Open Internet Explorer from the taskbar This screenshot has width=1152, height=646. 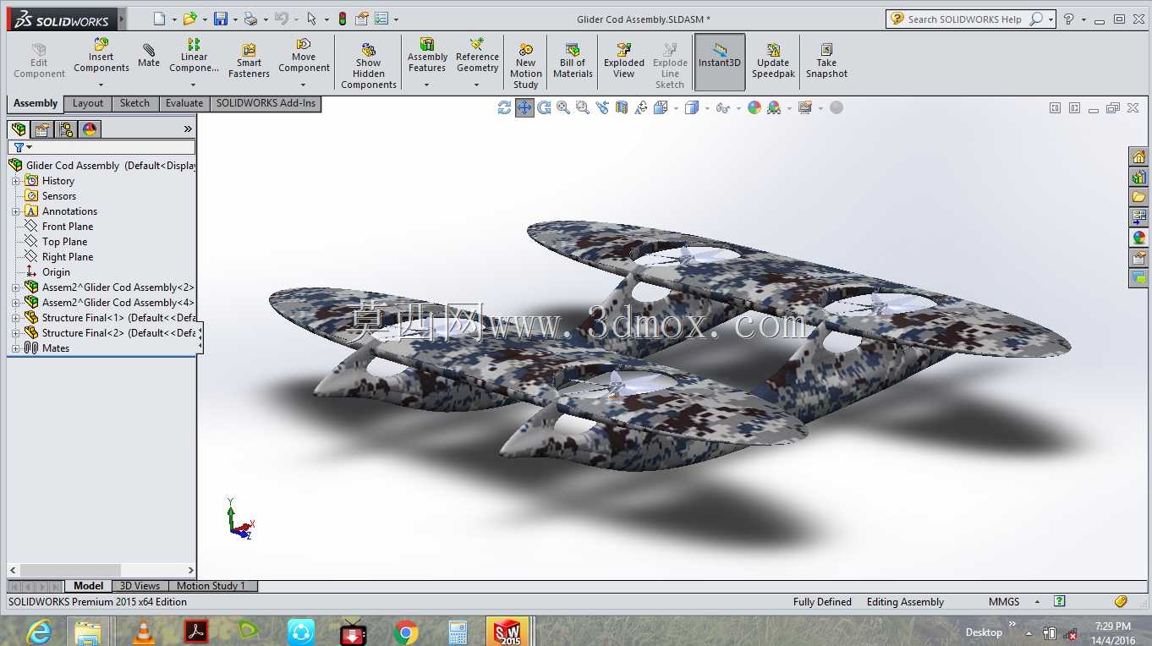[39, 631]
